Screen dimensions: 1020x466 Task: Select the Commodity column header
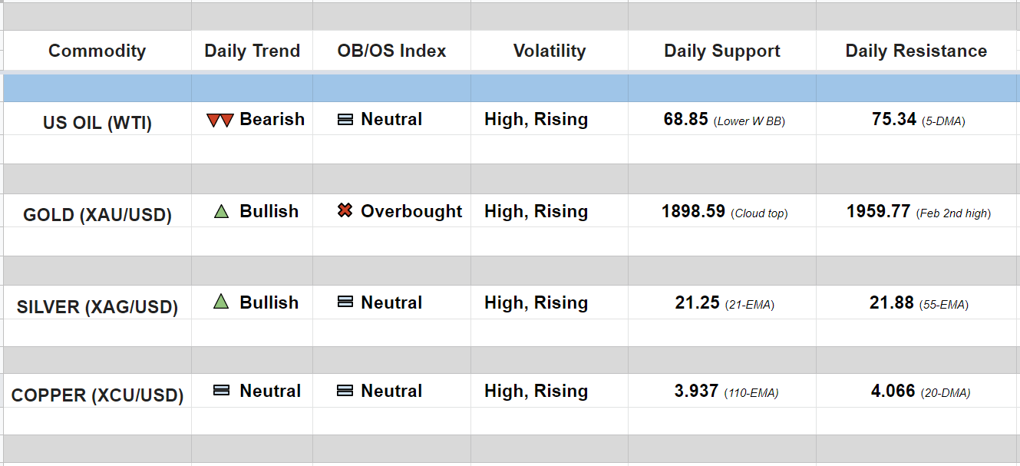97,51
